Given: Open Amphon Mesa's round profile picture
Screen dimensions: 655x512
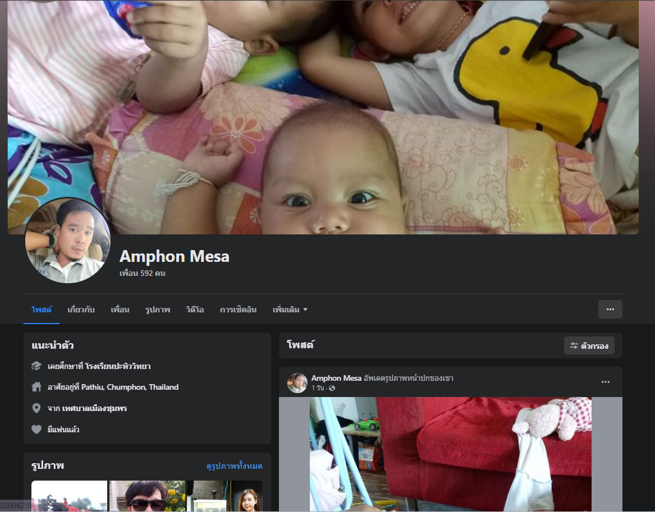Looking at the screenshot, I should 68,241.
